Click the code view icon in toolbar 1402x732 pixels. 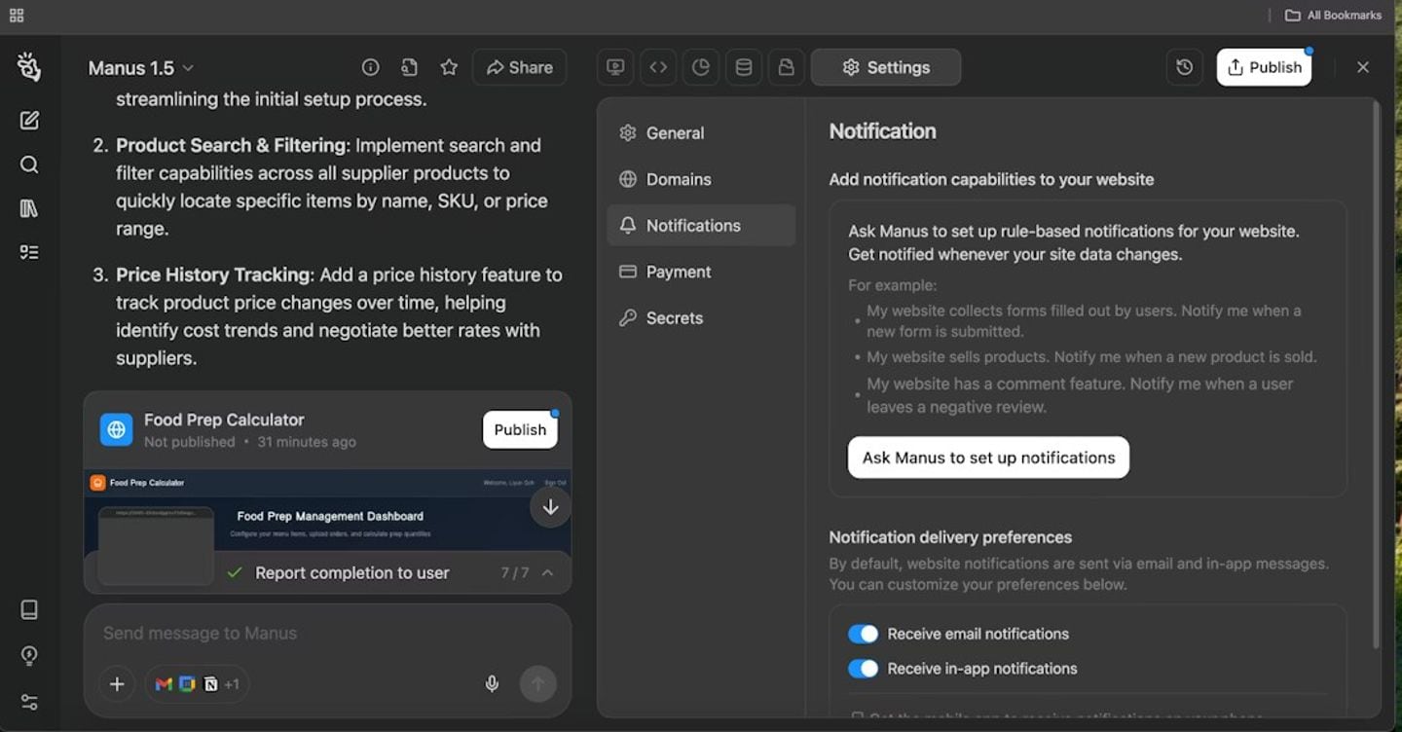point(658,67)
